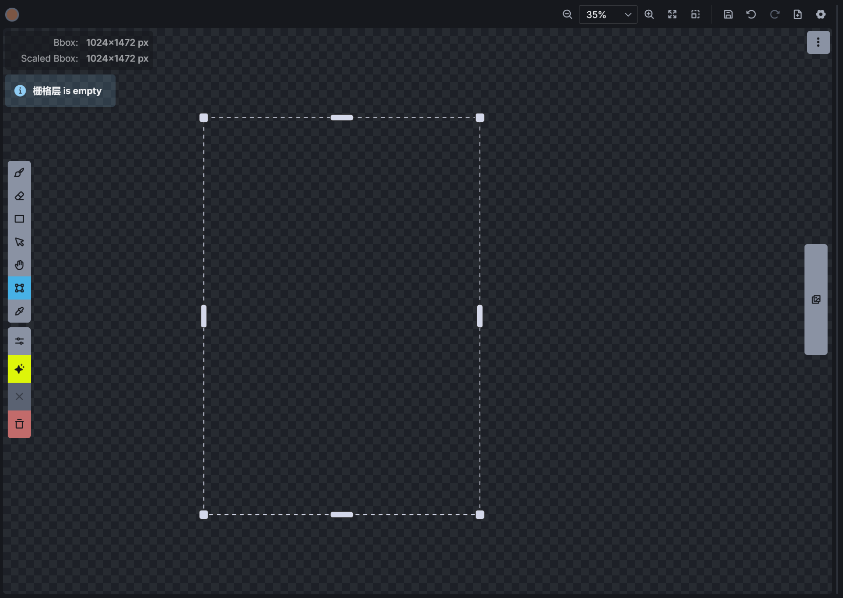Click the yellow sparkle generate button
Viewport: 843px width, 598px height.
coord(20,369)
